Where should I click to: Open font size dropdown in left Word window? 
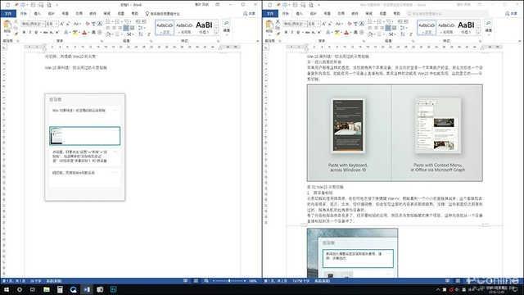[x=56, y=24]
